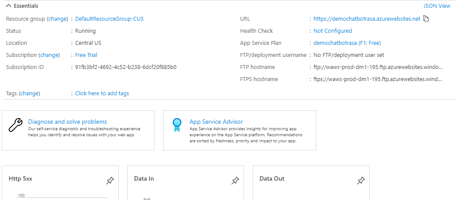Open demochatbotrasa (F1: Free) App Service Plan
Image resolution: width=456 pixels, height=200 pixels.
click(347, 43)
